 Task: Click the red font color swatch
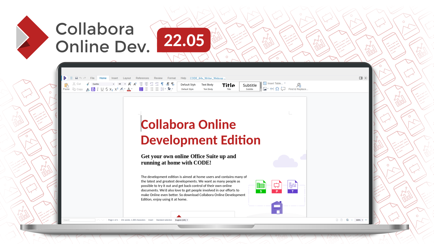click(x=129, y=89)
